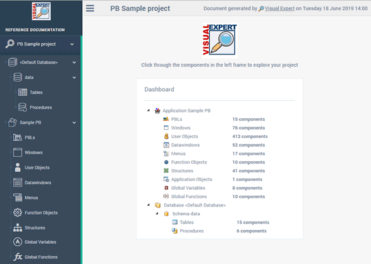Toggle the hamburger menu icon
371x264 pixels.
pos(90,8)
